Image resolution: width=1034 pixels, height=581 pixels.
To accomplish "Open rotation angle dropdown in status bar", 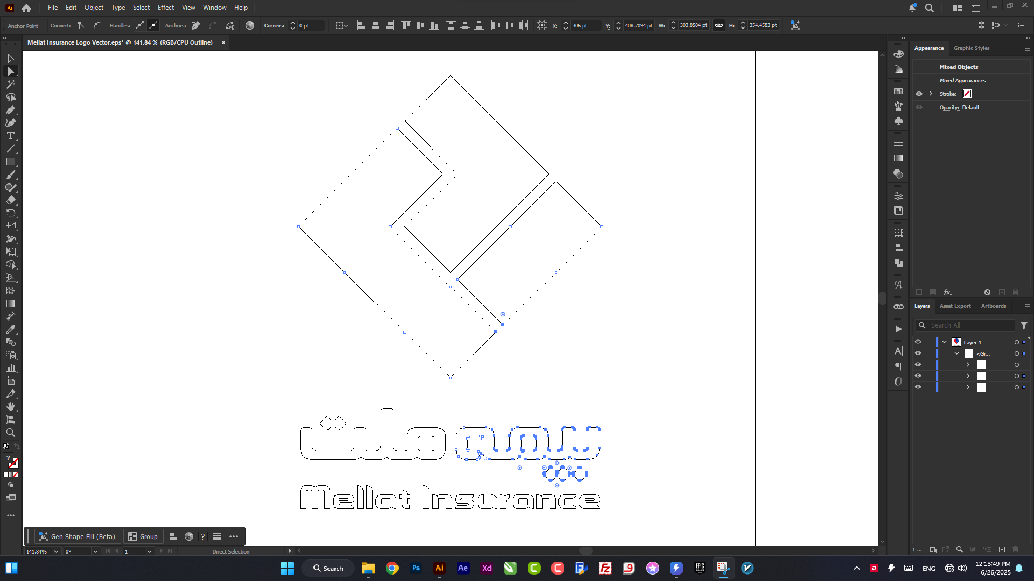I will (x=95, y=551).
